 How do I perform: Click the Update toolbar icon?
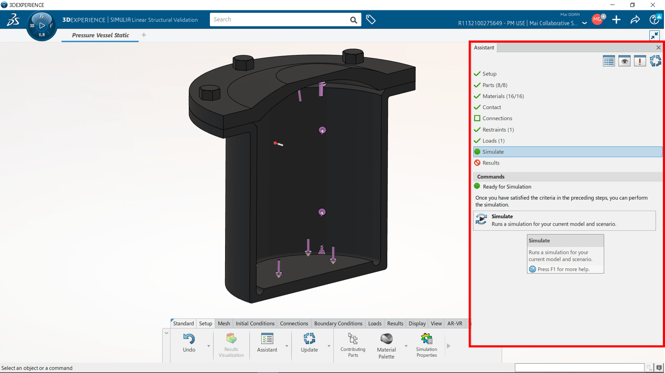309,339
